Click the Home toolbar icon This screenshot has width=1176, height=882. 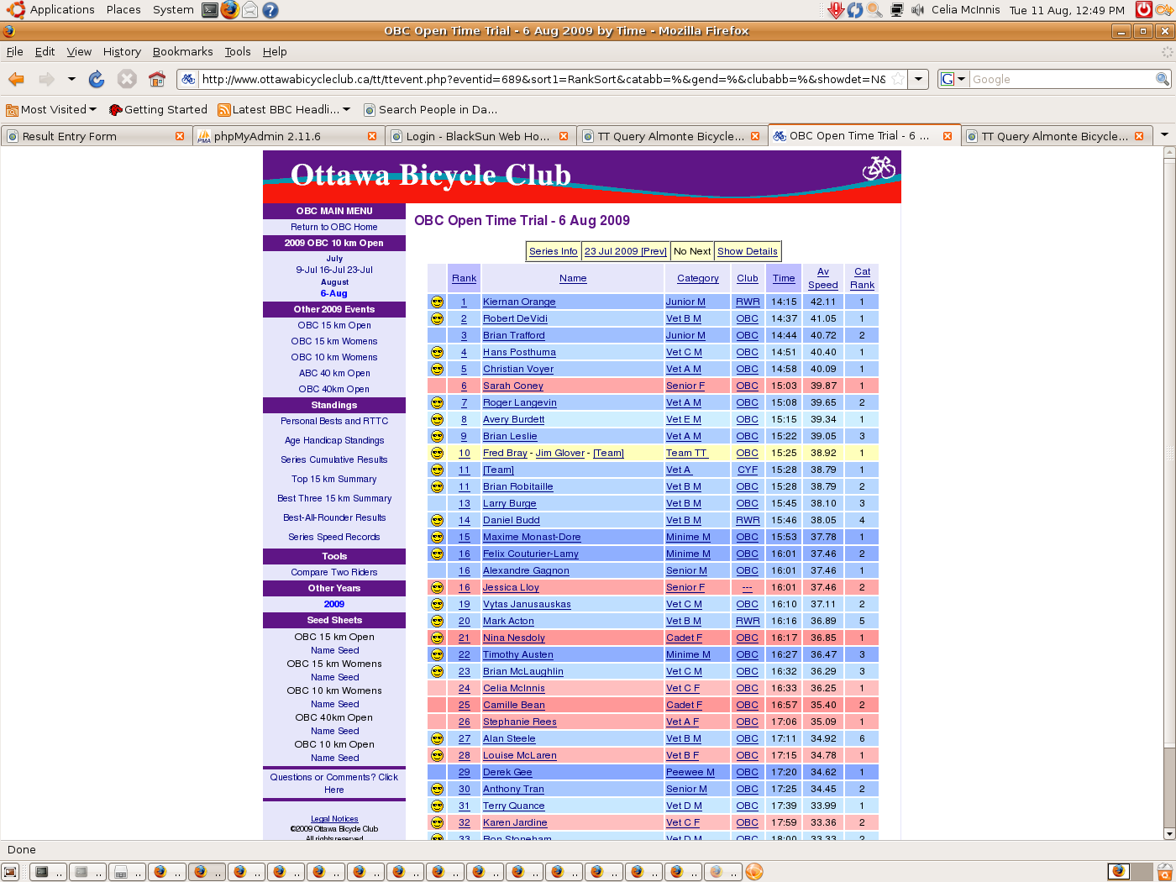coord(157,79)
